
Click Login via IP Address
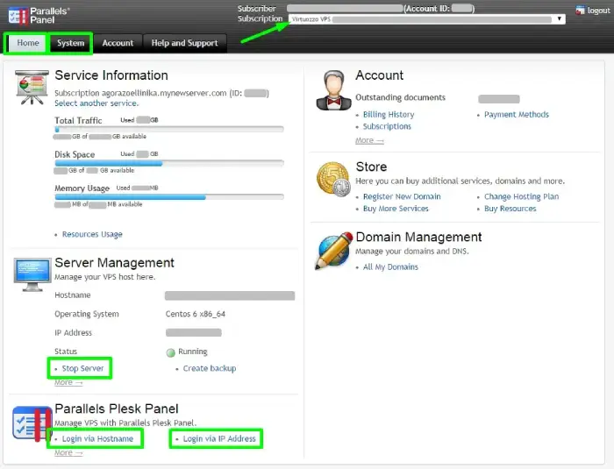coord(219,439)
